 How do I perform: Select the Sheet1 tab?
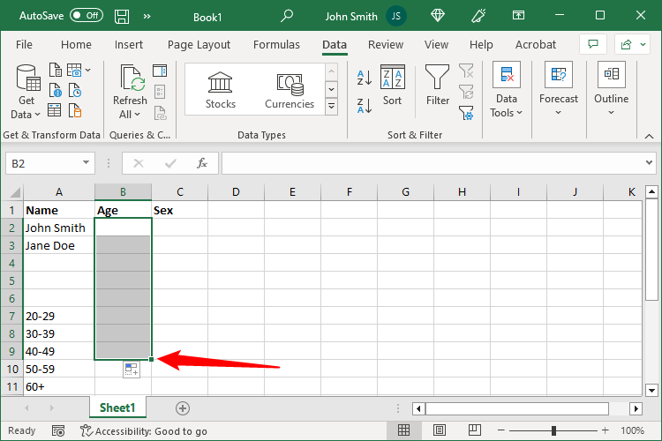point(117,407)
